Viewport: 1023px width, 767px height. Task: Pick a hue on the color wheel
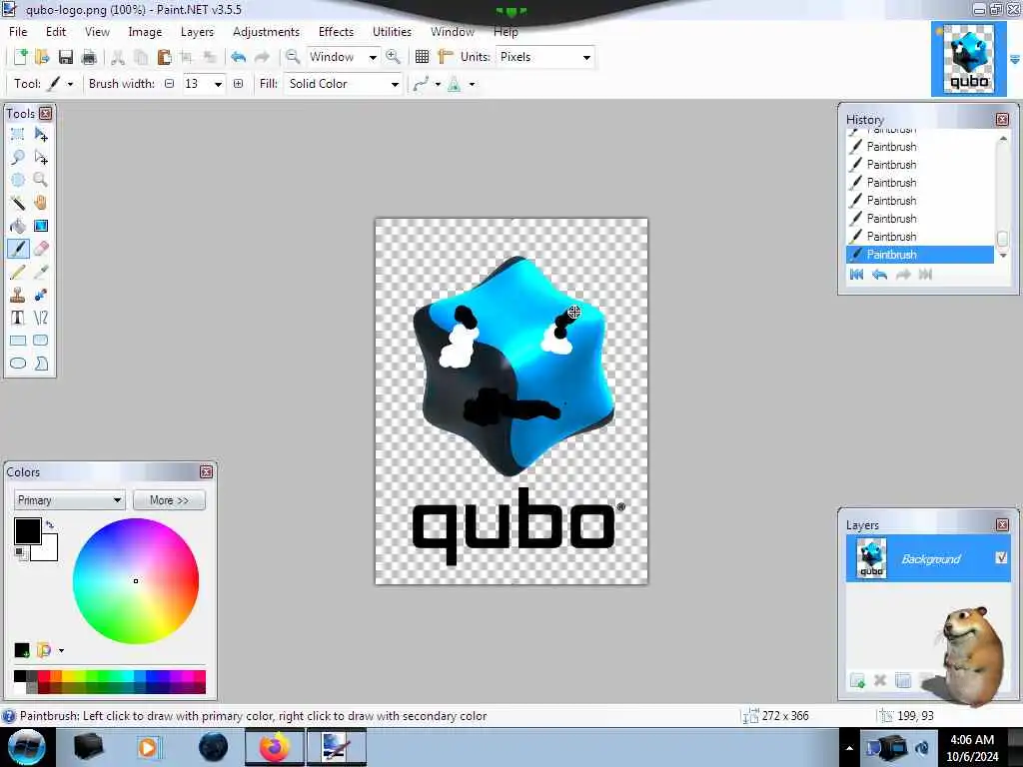click(x=136, y=580)
